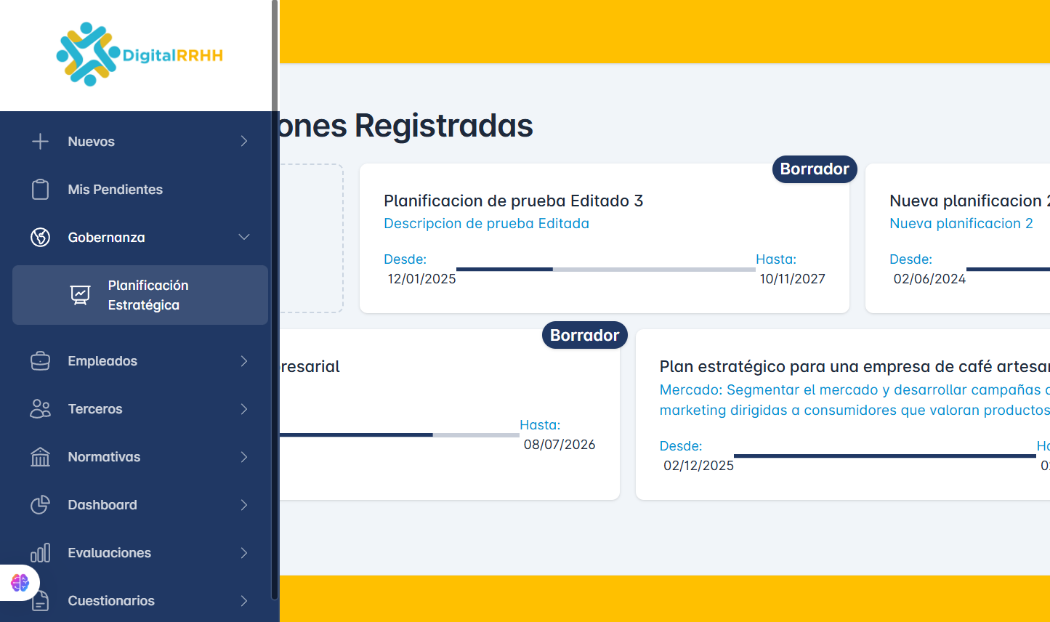Image resolution: width=1050 pixels, height=622 pixels.
Task: Open Planificacion de prueba Editado 3 card
Action: pyautogui.click(x=513, y=201)
